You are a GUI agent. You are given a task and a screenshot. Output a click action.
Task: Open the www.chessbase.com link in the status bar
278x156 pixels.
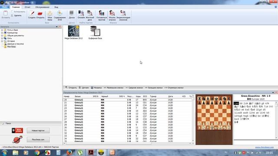pyautogui.click(x=265, y=147)
